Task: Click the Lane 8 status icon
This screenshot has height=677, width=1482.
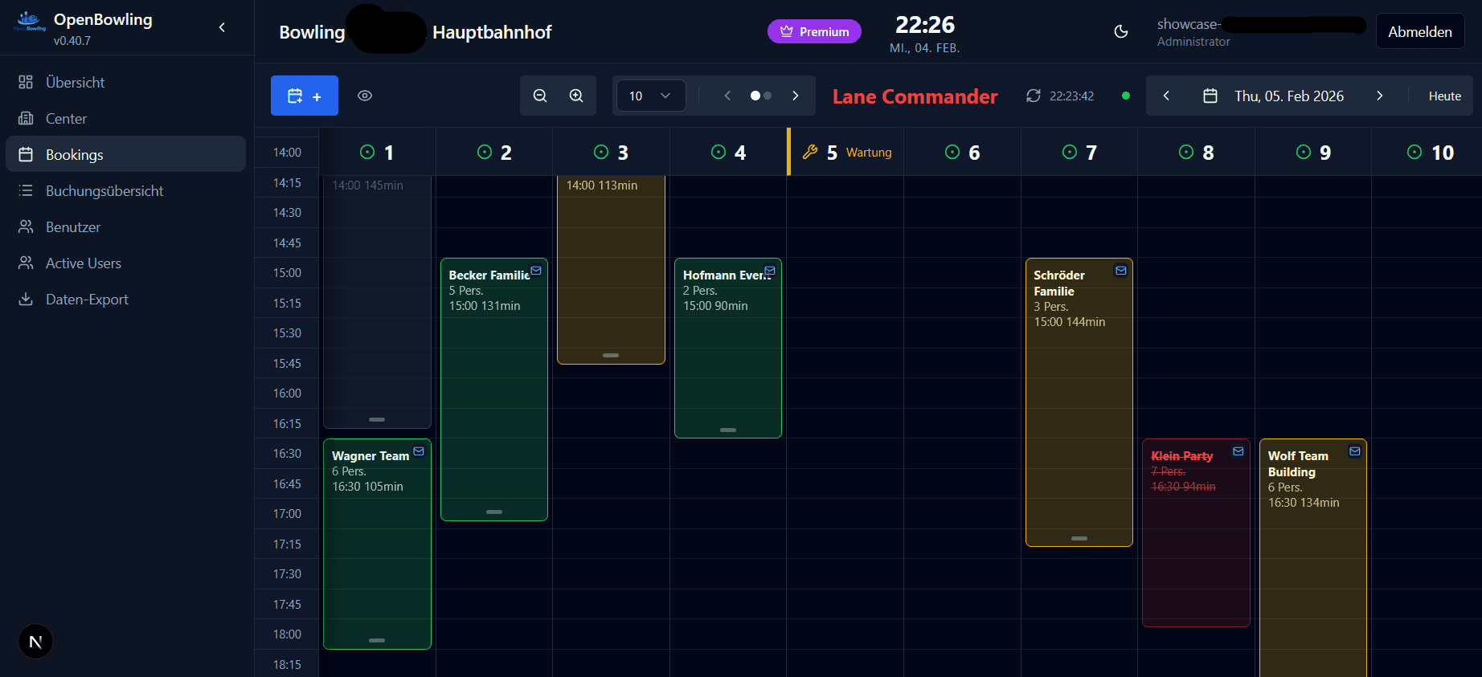Action: click(x=1186, y=152)
